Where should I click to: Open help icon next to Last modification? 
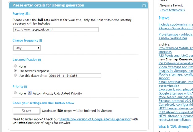click(x=40, y=60)
